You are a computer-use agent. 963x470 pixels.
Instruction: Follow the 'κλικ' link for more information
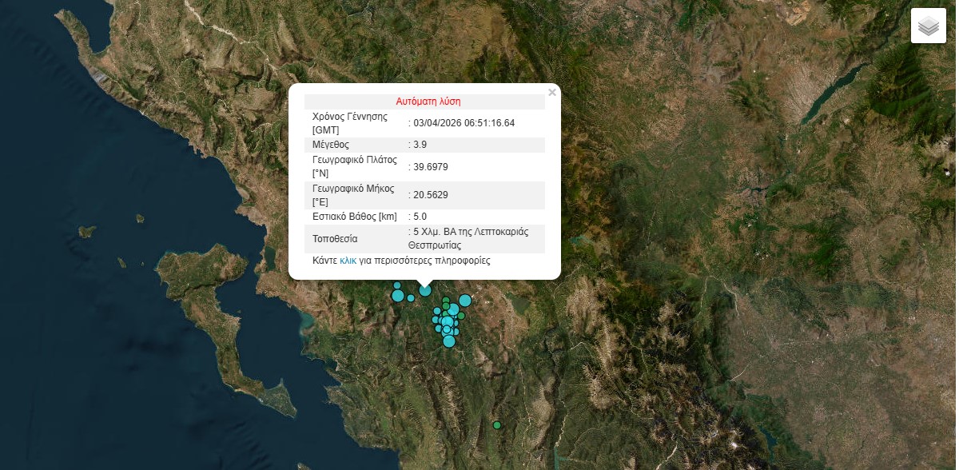click(x=348, y=261)
